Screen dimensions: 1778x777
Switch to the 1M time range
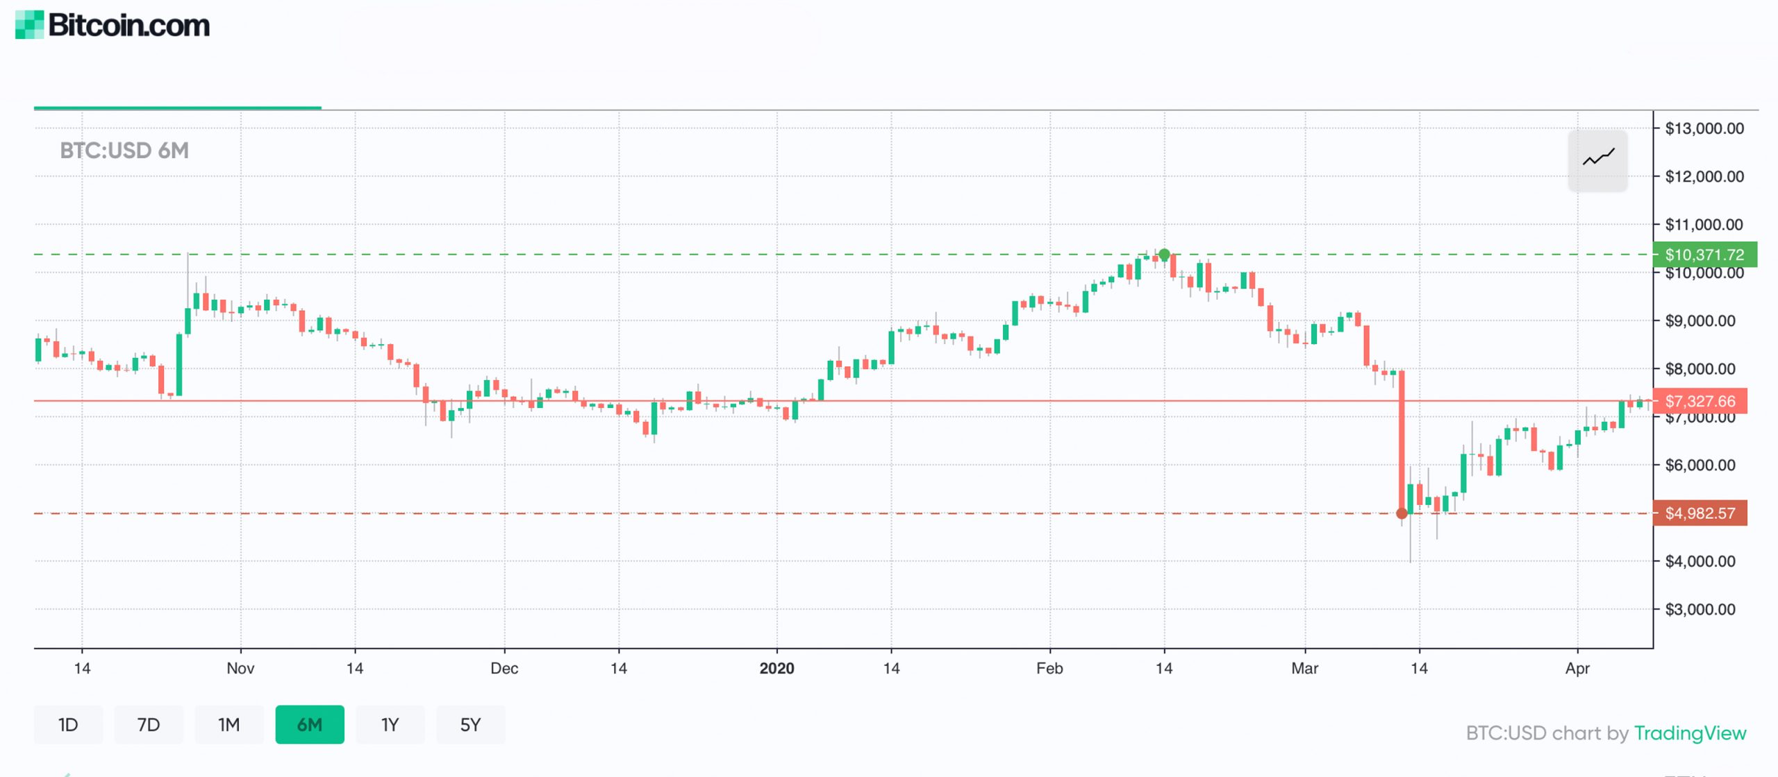tap(229, 725)
